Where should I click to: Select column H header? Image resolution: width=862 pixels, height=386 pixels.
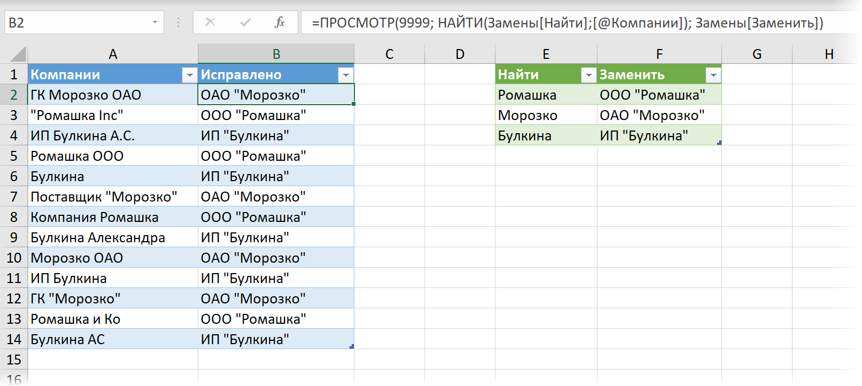tap(827, 54)
